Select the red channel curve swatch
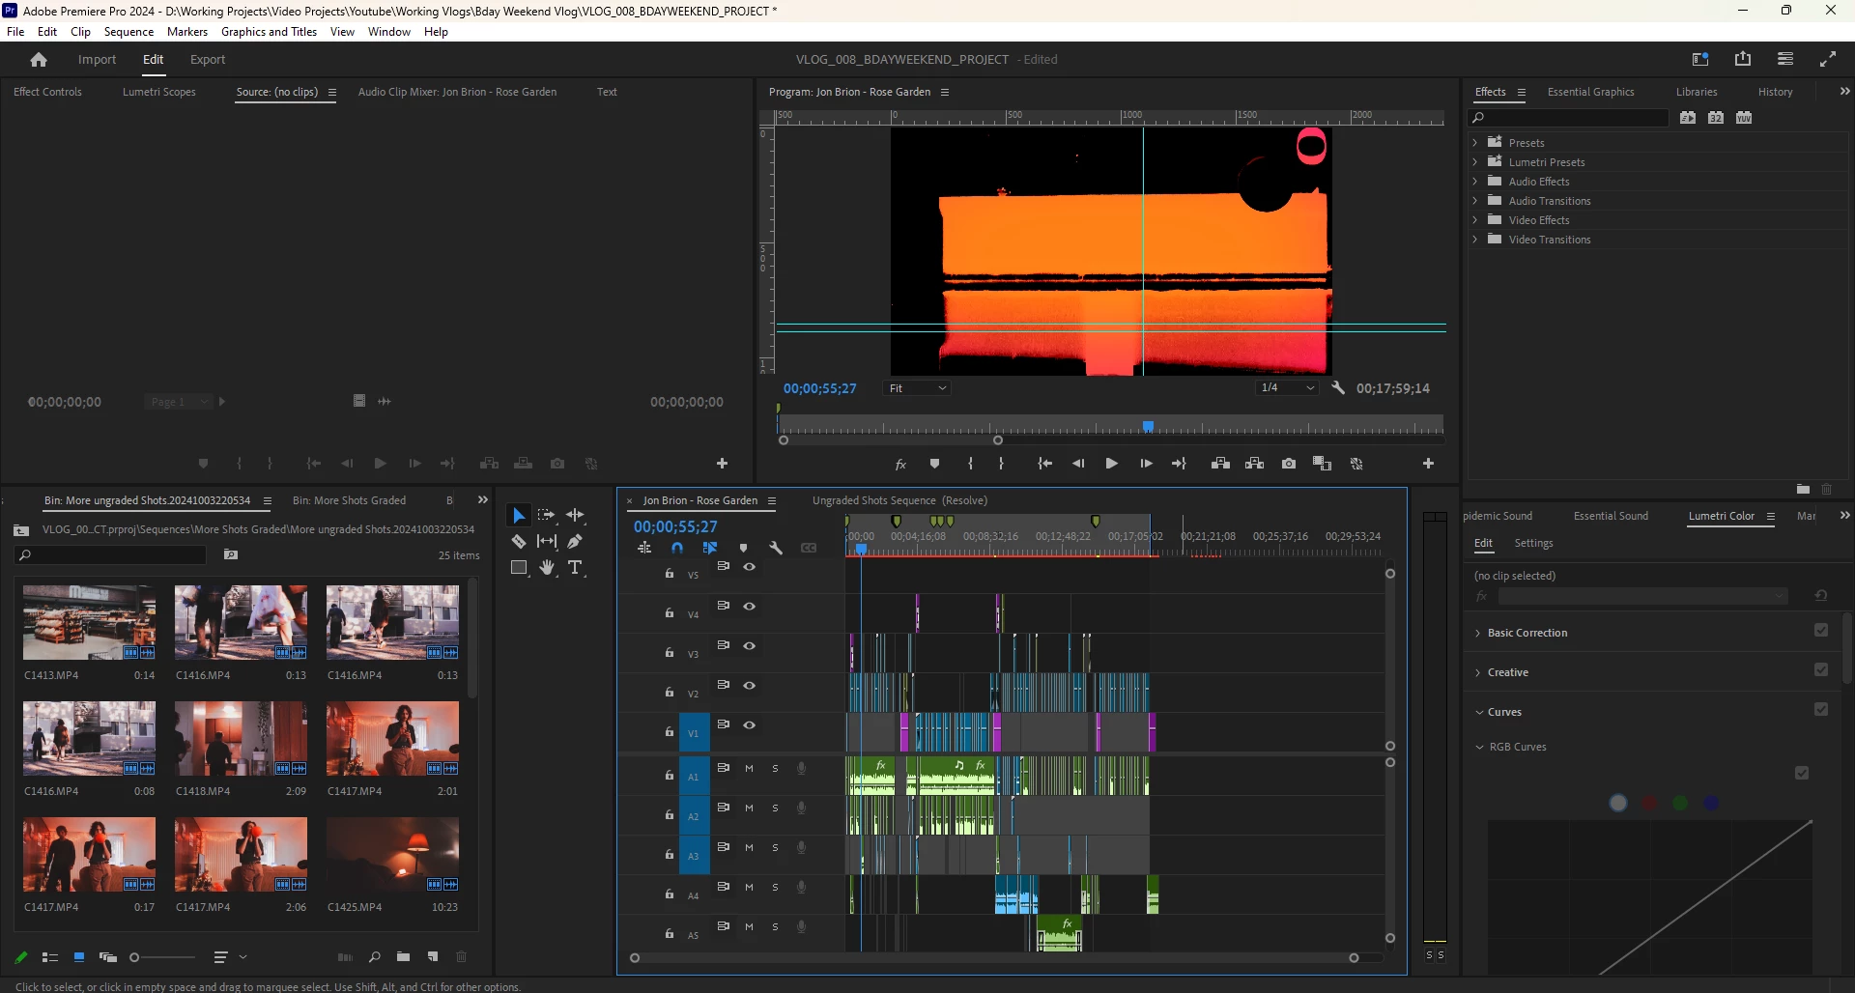 pyautogui.click(x=1649, y=804)
